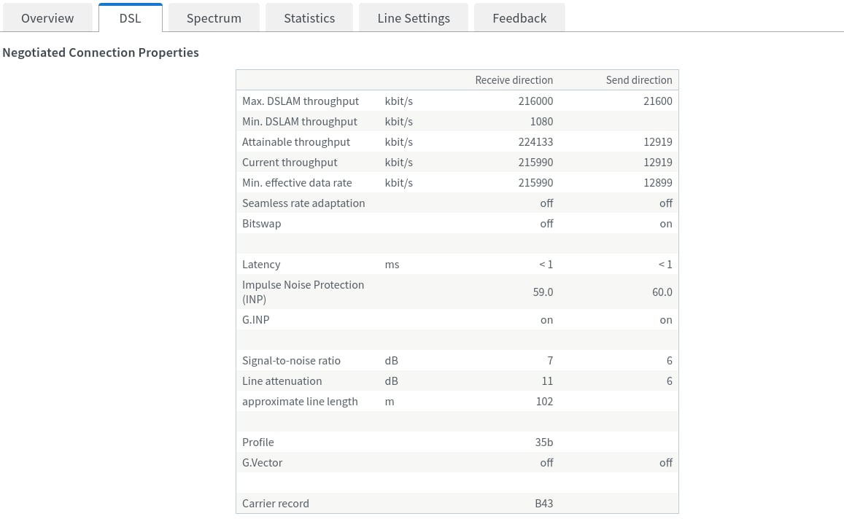Click the Min. DSLAM throughput value 1080

pyautogui.click(x=541, y=122)
